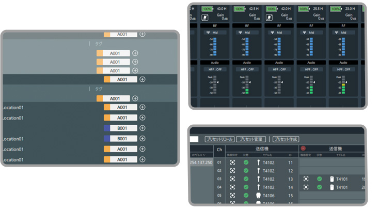The width and height of the screenshot is (379, 207).
Task: Click the RF header of the 42.0 H channel
Action: coord(279,25)
